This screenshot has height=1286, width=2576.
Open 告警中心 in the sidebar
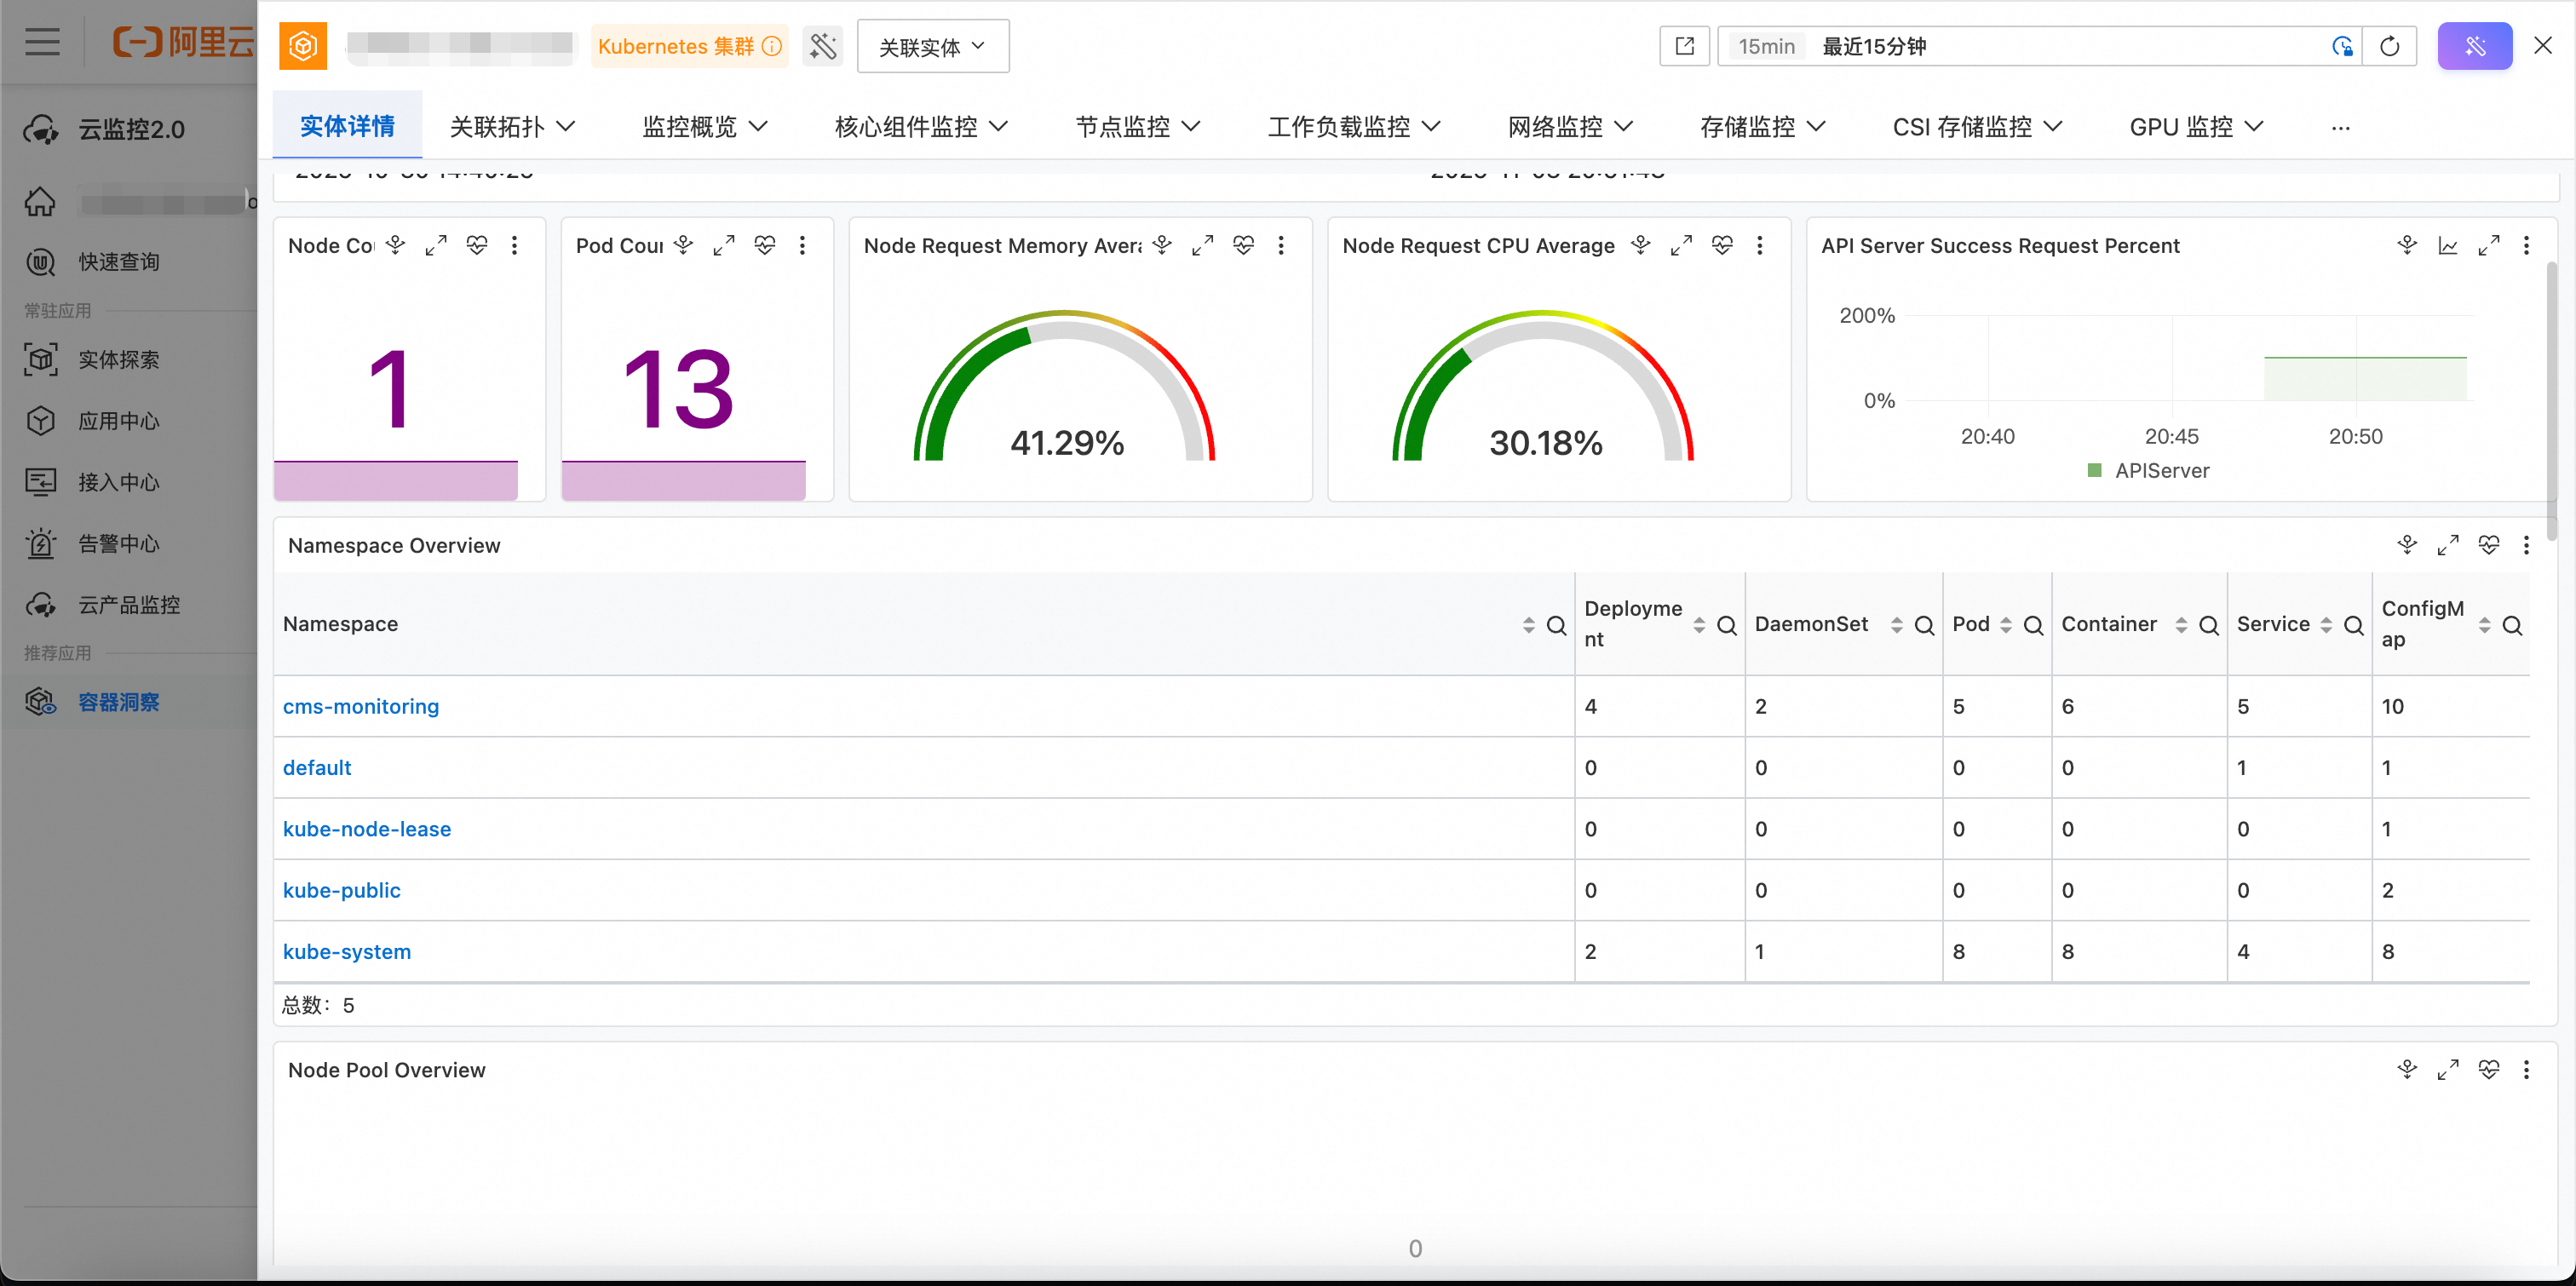pyautogui.click(x=118, y=544)
